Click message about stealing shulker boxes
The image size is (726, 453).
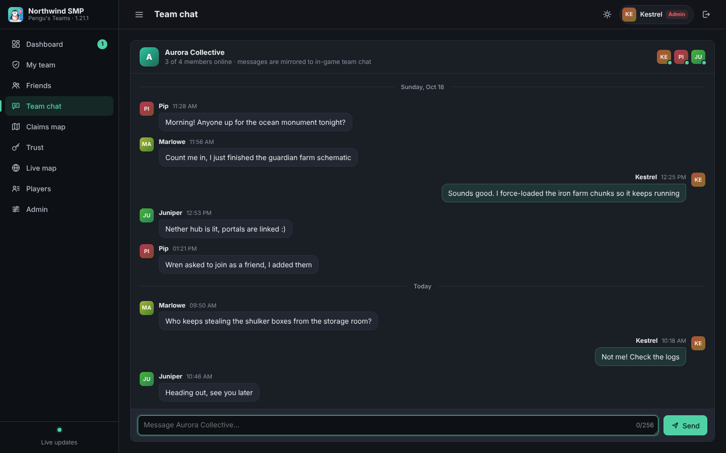pos(268,321)
